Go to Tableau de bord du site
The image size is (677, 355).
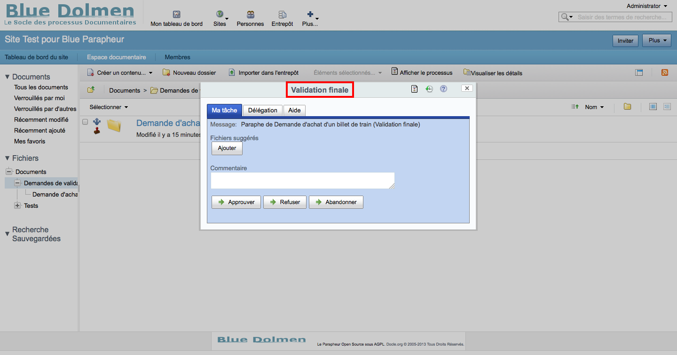click(x=36, y=57)
